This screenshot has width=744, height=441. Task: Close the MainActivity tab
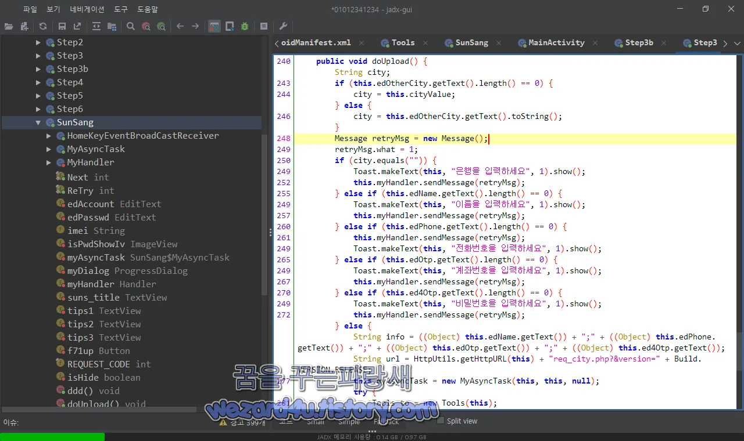[x=595, y=42]
